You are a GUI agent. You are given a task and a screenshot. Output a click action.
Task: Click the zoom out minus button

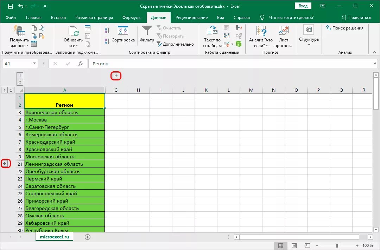317,246
